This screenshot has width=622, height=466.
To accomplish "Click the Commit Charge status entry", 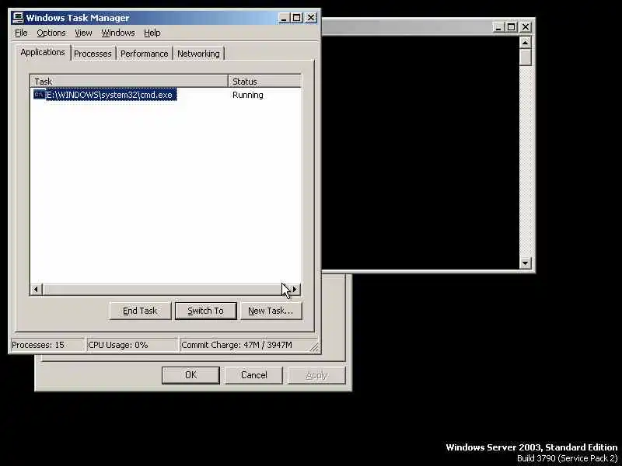I will tap(245, 345).
